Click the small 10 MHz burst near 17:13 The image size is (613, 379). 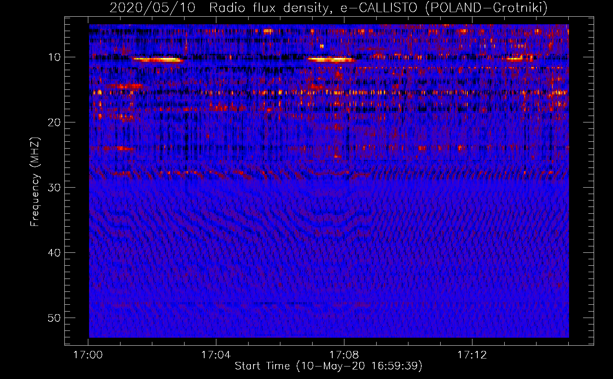tap(514, 59)
